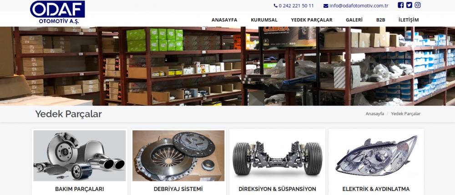Open the KURUMSAL menu
455x195 pixels.
[264, 20]
